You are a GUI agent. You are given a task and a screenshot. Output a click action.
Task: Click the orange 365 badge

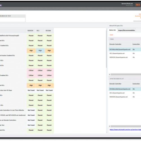(138, 5)
